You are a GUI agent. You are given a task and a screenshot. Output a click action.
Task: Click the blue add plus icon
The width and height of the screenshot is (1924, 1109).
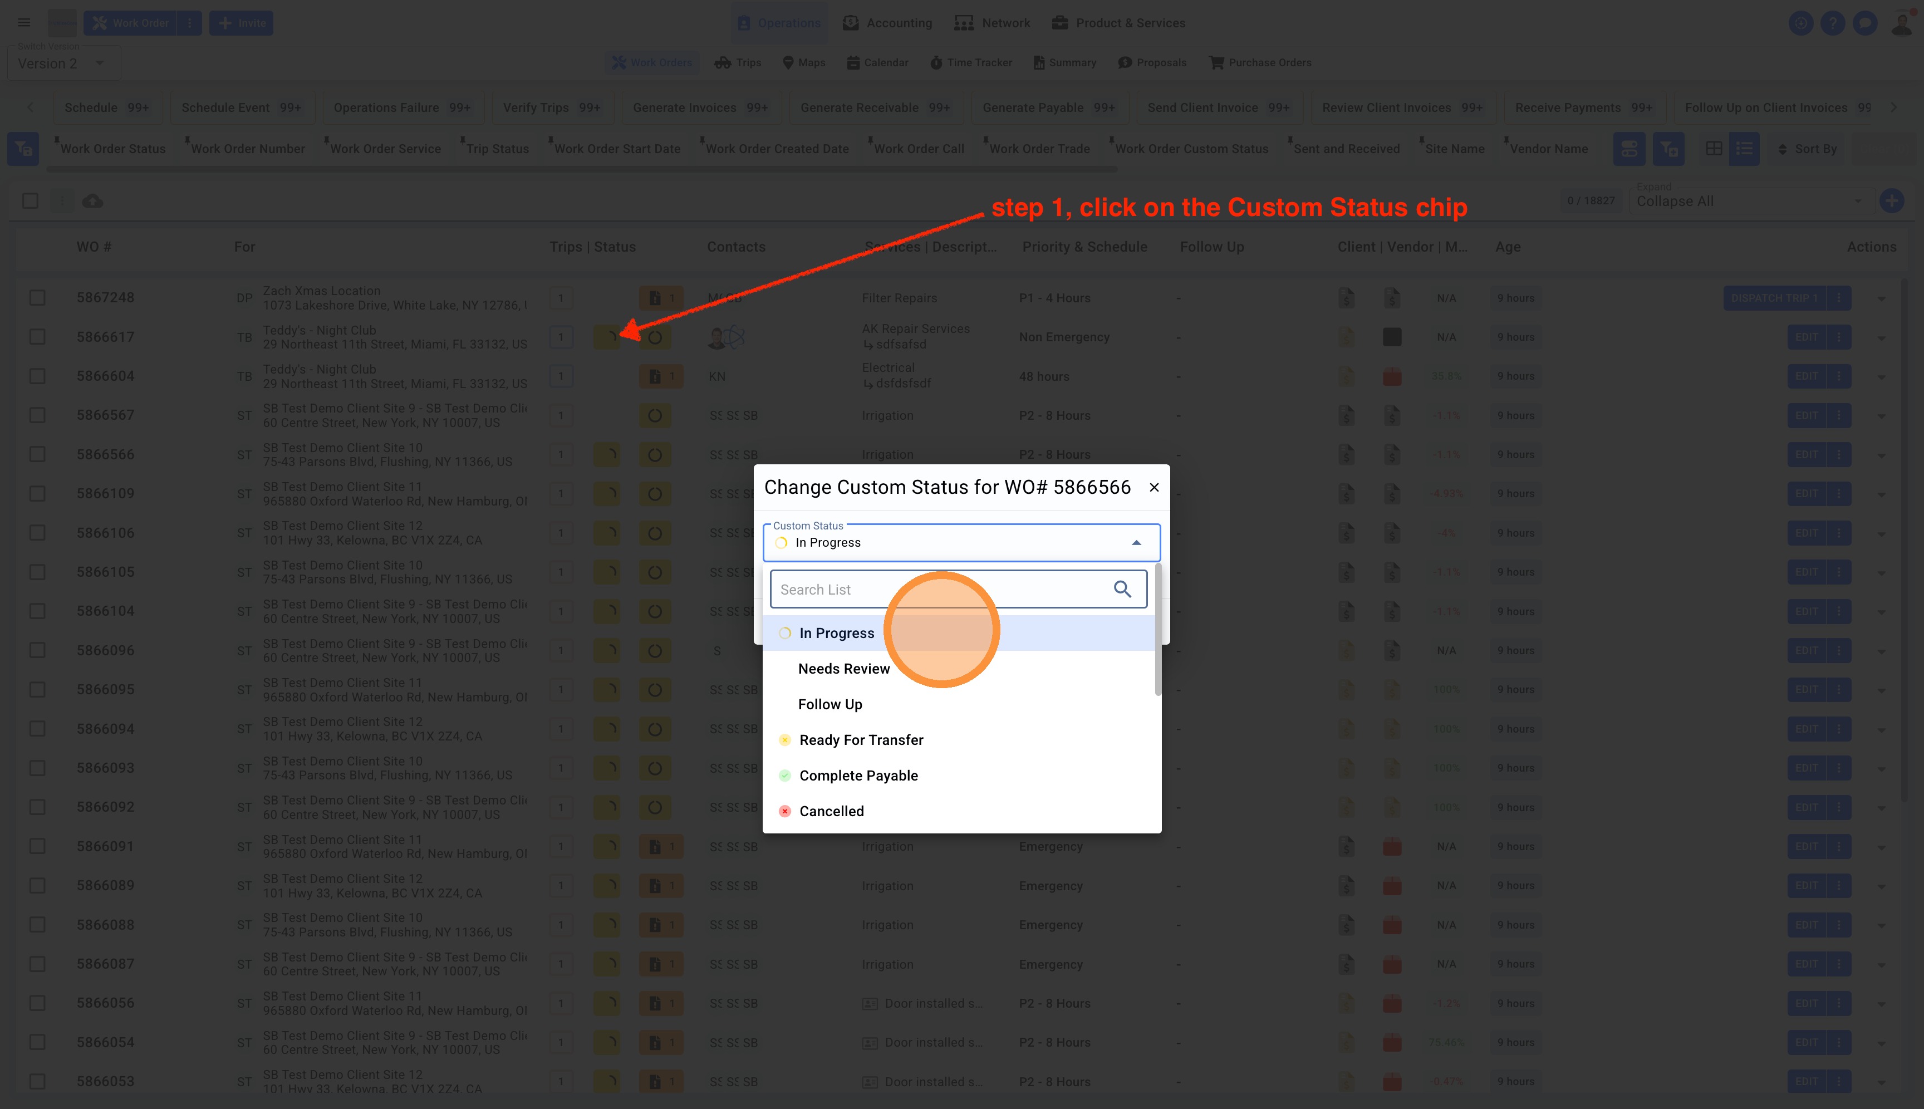point(1891,201)
